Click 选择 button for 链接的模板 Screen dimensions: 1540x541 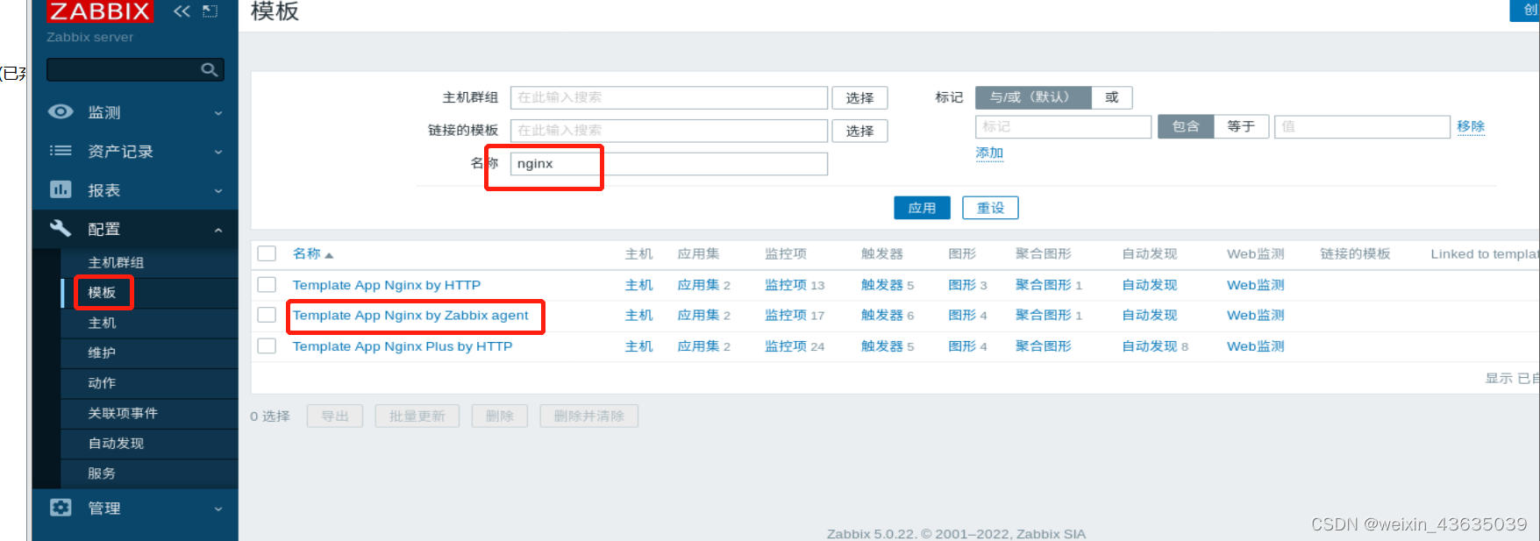pos(859,131)
